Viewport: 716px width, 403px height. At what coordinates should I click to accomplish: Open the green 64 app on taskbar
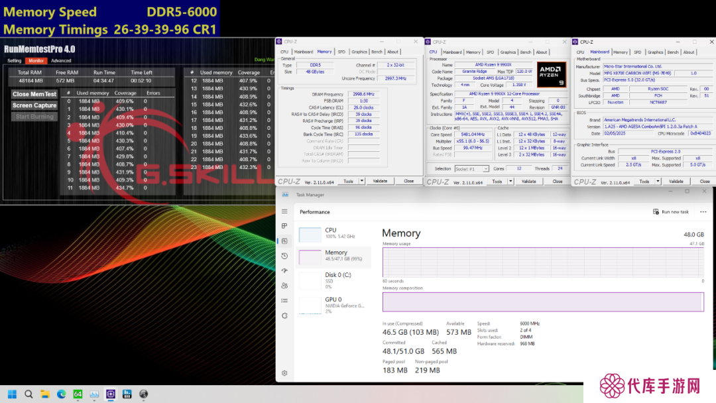tap(78, 394)
